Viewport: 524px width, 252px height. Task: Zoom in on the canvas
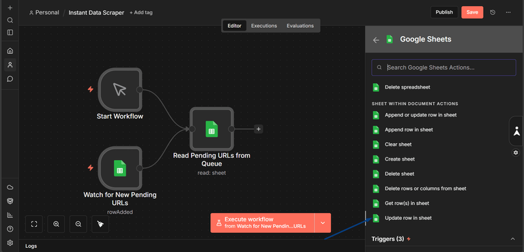coord(56,224)
